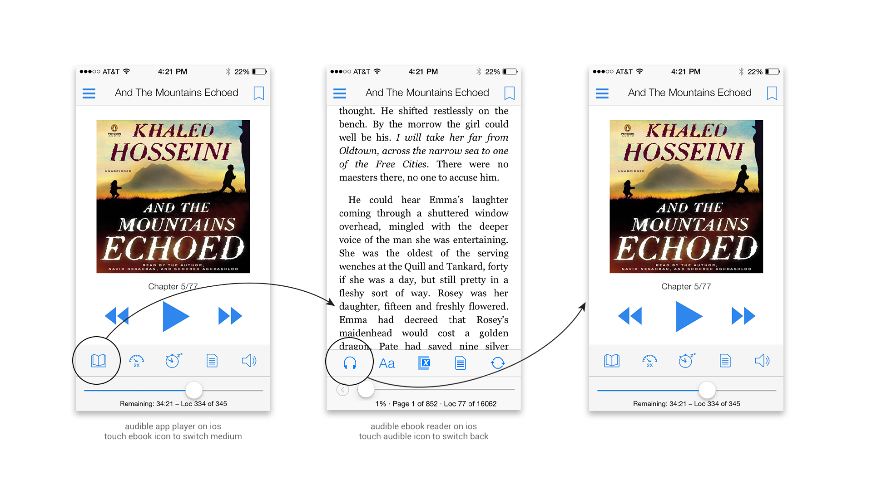The image size is (872, 490).
Task: Rewind audio on the left player screen
Action: coord(117,316)
